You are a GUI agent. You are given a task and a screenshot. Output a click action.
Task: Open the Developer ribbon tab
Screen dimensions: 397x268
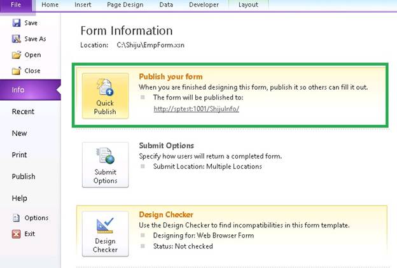204,4
